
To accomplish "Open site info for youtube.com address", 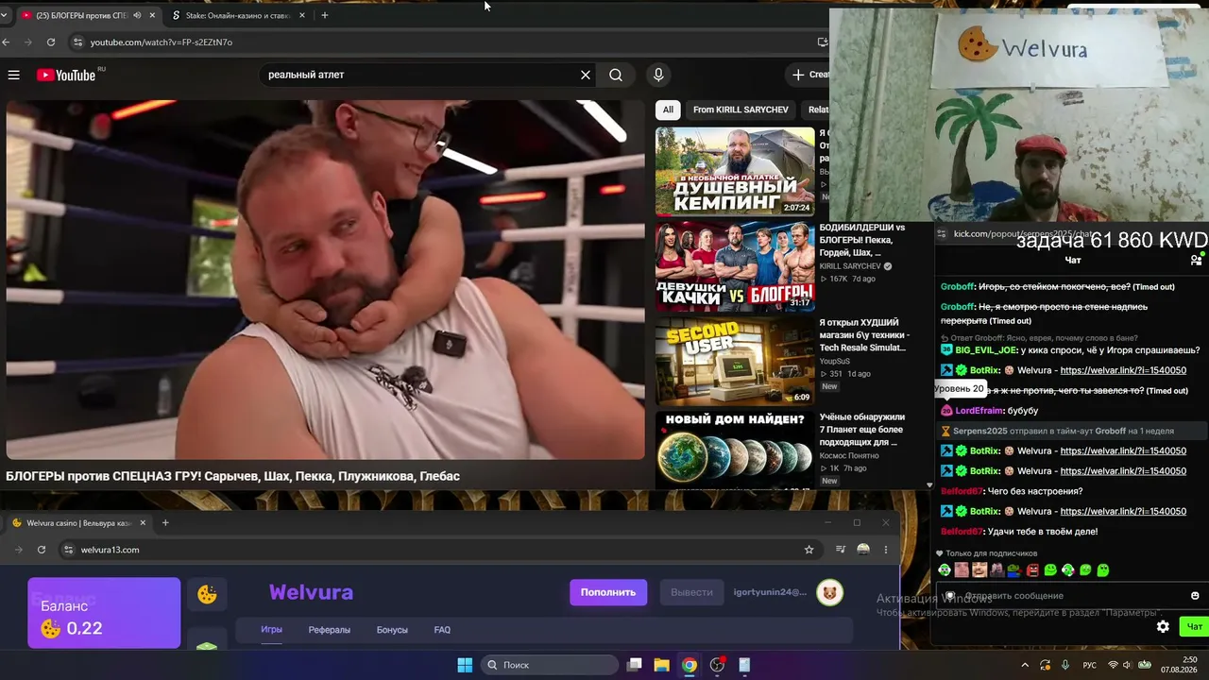I will point(78,42).
